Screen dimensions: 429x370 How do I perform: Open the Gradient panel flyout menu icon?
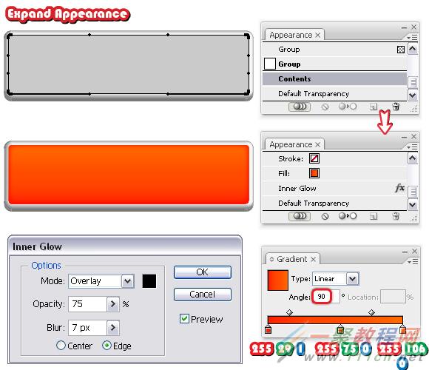point(413,262)
